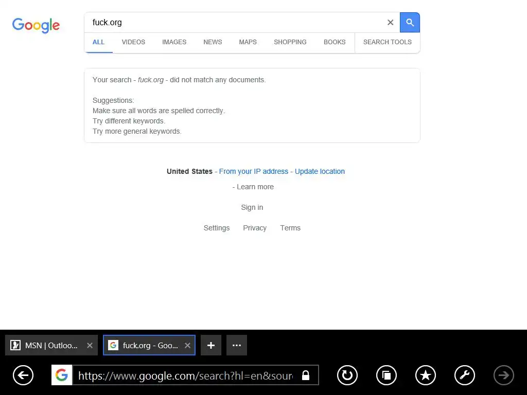Viewport: 527px width, 395px height.
Task: Open a new tab with the plus button
Action: [211, 345]
